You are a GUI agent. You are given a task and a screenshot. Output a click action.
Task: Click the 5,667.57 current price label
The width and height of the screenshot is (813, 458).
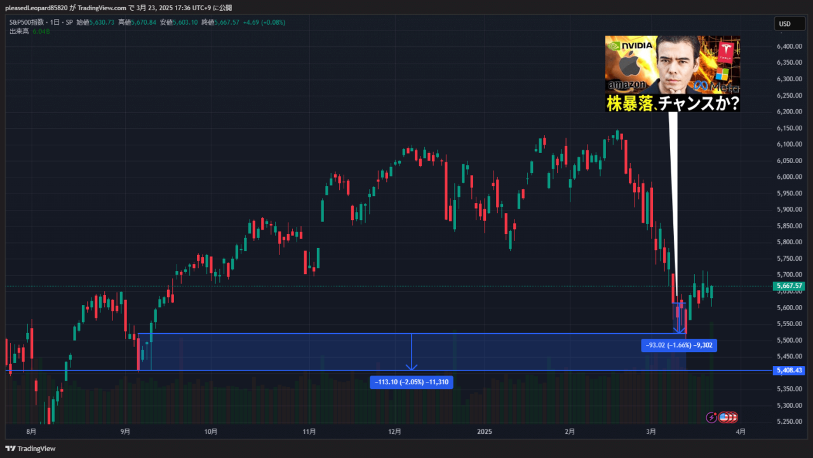click(x=789, y=286)
